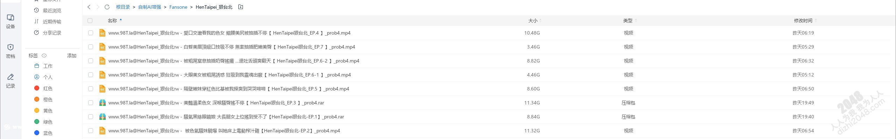The width and height of the screenshot is (896, 139).
Task: Check the box for the EP.4 file
Action: [x=91, y=33]
